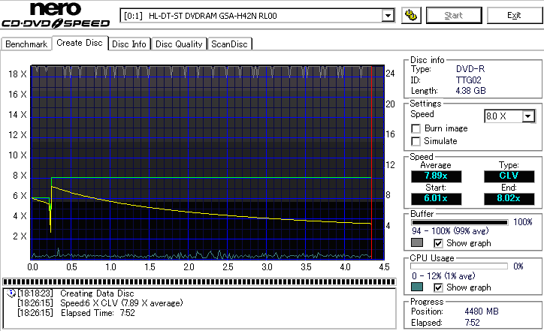Image resolution: width=544 pixels, height=331 pixels.
Task: Click the Nero CD-DVD Speed logo
Action: (56, 16)
